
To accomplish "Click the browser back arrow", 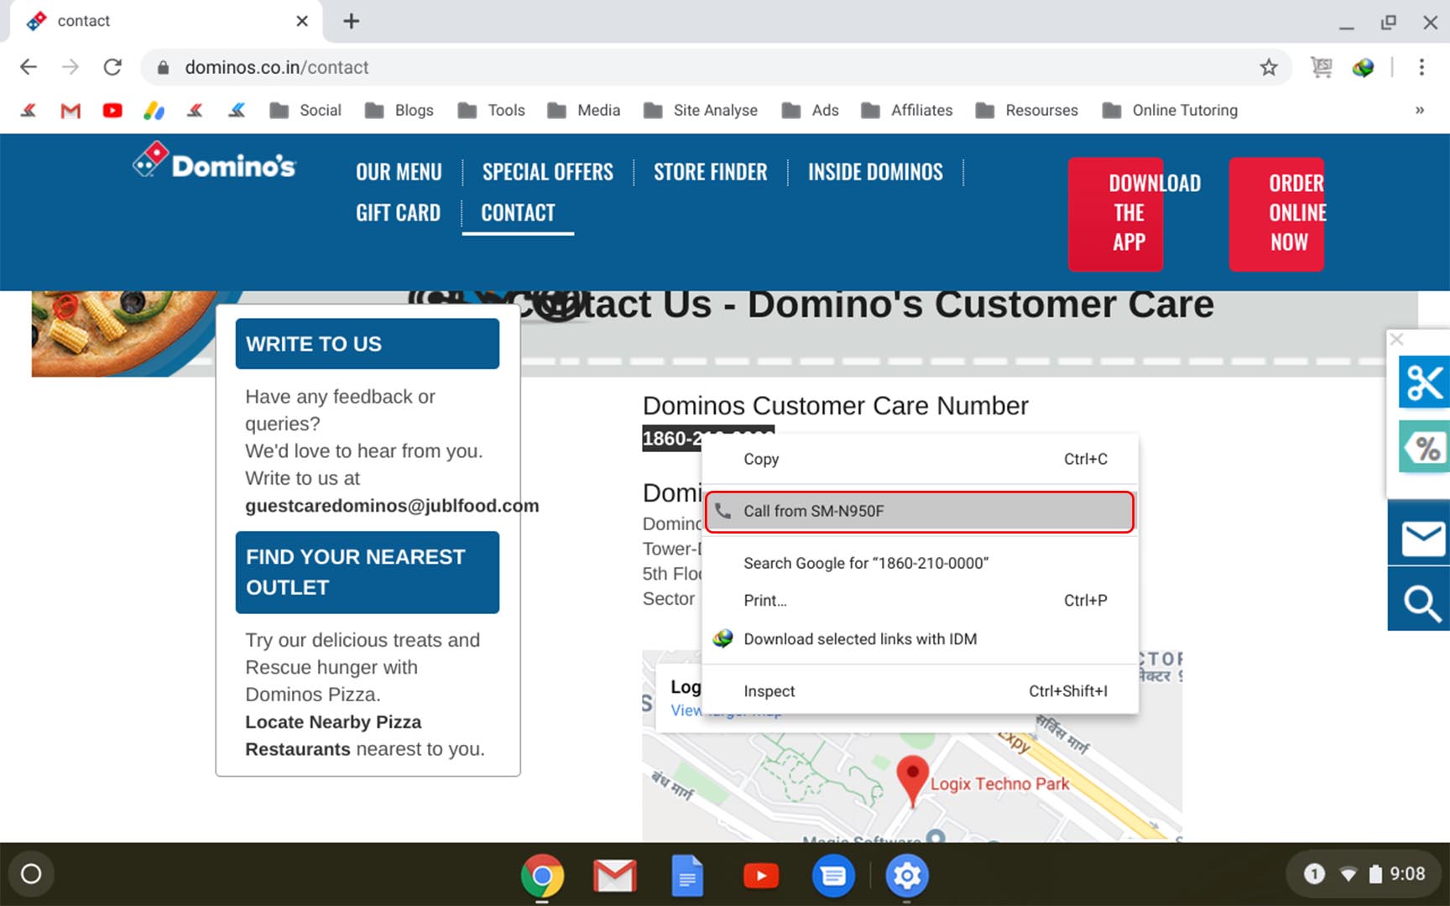I will click(x=29, y=67).
